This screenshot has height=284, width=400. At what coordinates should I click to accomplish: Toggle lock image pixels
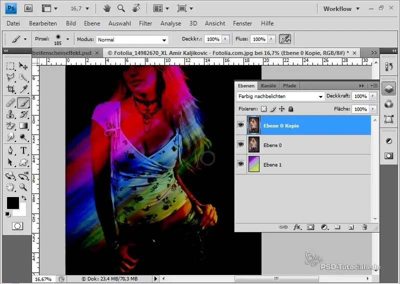coord(272,109)
